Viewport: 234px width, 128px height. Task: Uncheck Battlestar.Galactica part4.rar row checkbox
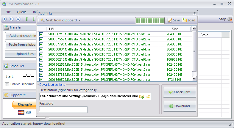(x=41, y=49)
